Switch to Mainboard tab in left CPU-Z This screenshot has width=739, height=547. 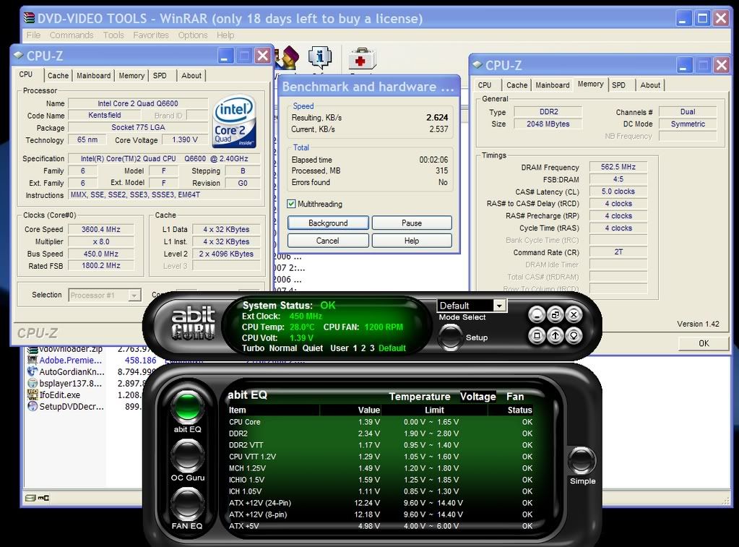pyautogui.click(x=93, y=75)
